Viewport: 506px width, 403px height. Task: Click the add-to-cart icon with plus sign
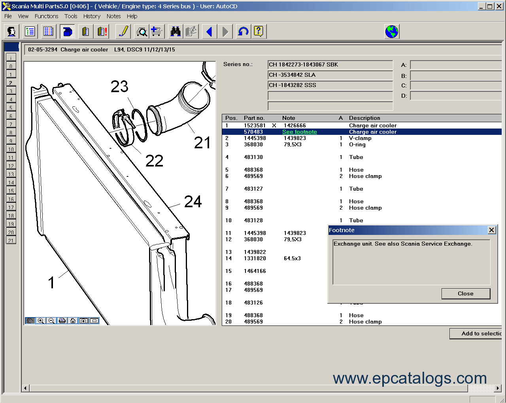pyautogui.click(x=157, y=32)
